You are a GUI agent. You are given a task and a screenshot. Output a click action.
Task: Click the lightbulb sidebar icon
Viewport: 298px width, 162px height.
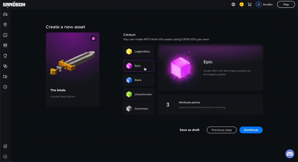[x=5, y=56]
